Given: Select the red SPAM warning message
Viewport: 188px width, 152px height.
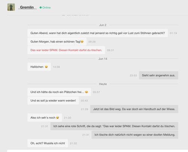Looking at the screenshot, I should click(66, 50).
